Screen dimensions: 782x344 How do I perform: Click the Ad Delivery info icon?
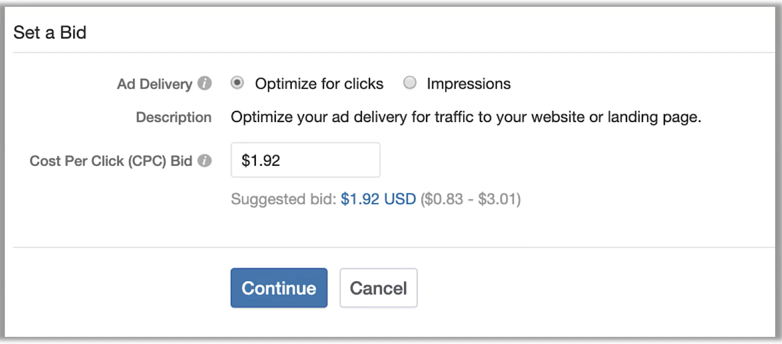click(x=205, y=83)
